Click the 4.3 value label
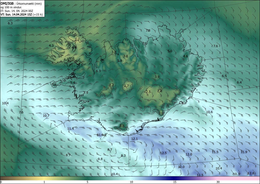 point(51,45)
